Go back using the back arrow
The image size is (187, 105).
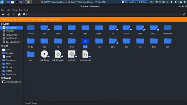click(3, 14)
